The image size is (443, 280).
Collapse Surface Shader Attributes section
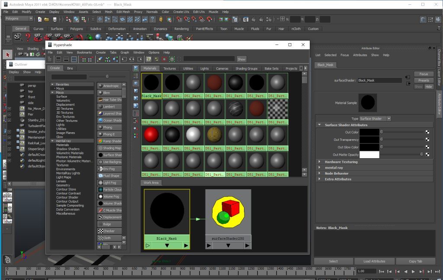click(320, 125)
